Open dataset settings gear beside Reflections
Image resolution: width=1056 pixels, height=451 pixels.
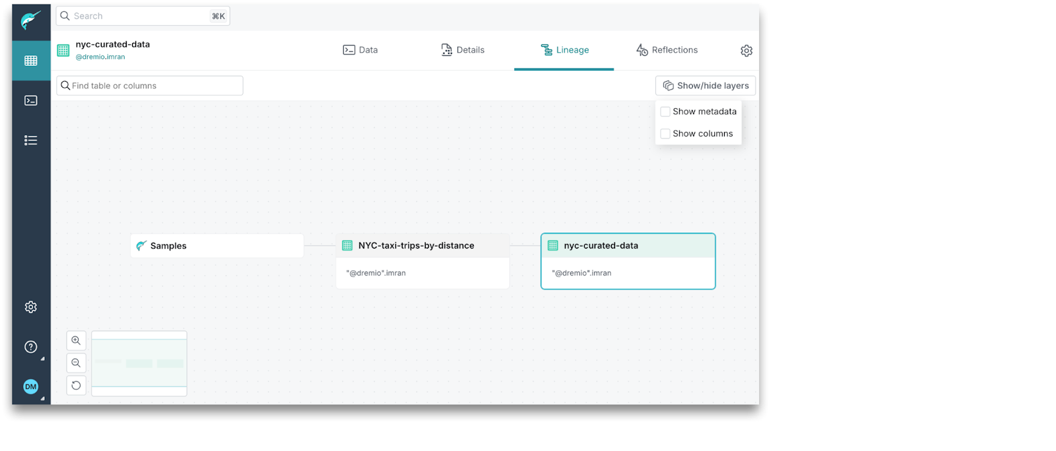pyautogui.click(x=746, y=51)
